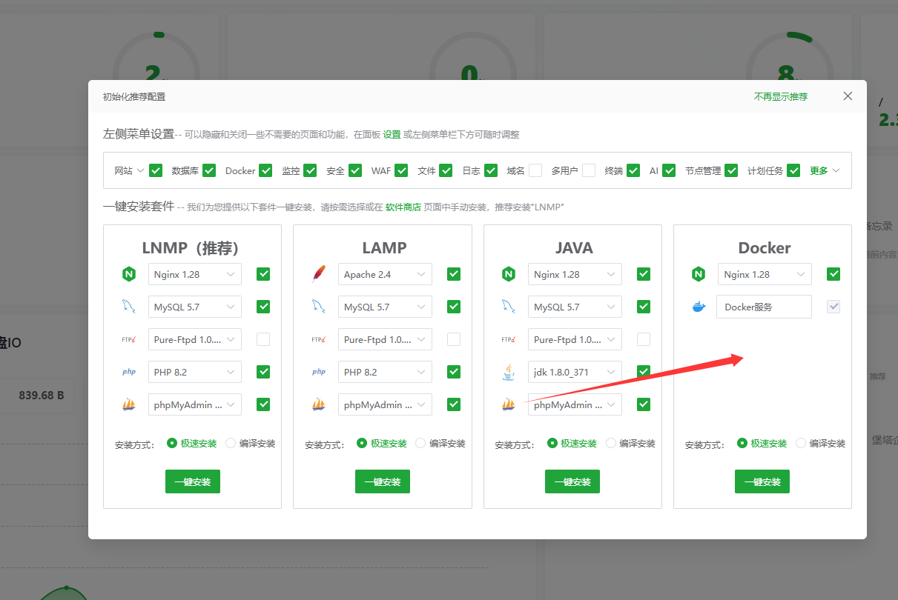Image resolution: width=898 pixels, height=600 pixels.
Task: Click 839.68 B value in background page
Action: click(42, 396)
